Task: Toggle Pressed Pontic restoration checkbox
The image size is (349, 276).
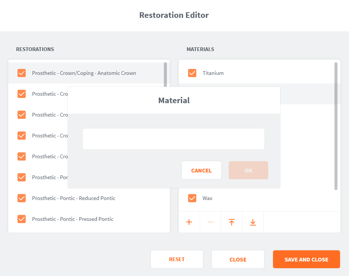Action: pyautogui.click(x=22, y=219)
